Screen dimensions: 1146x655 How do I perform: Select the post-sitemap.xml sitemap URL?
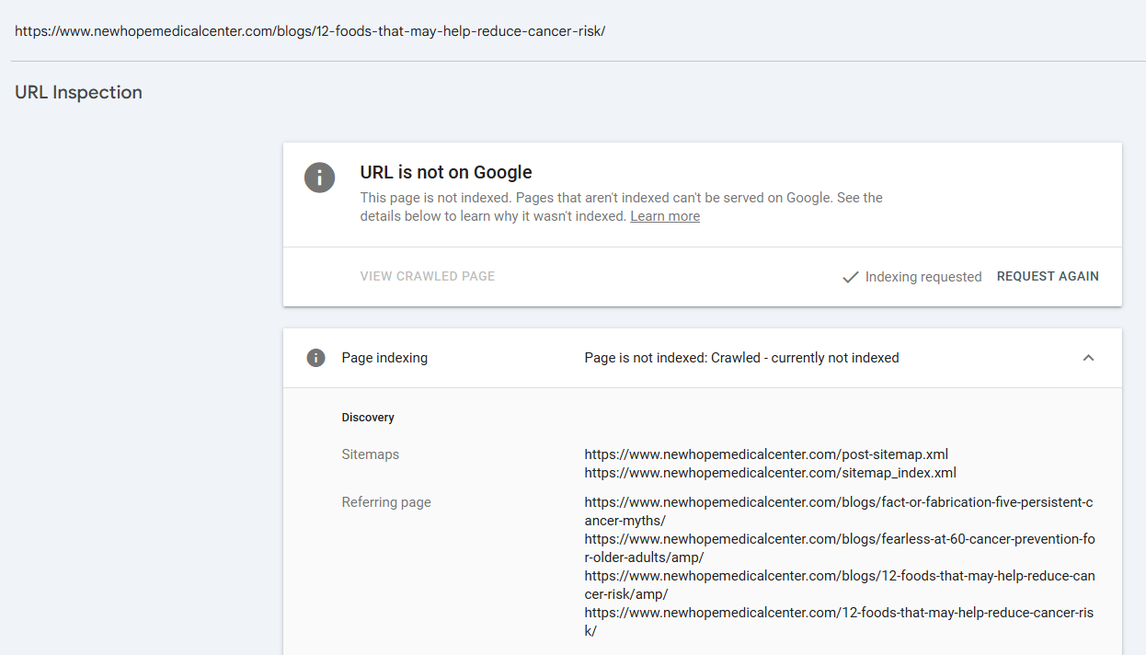click(x=766, y=454)
